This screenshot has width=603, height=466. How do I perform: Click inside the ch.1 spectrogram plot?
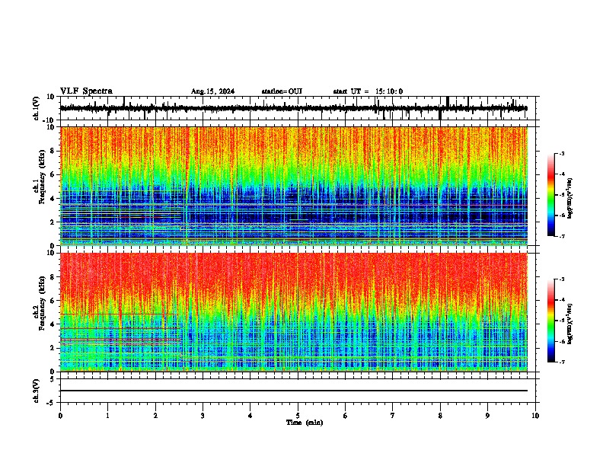coord(293,186)
